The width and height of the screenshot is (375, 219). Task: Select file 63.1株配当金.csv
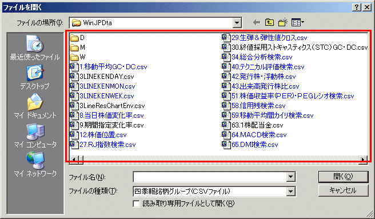pos(257,125)
